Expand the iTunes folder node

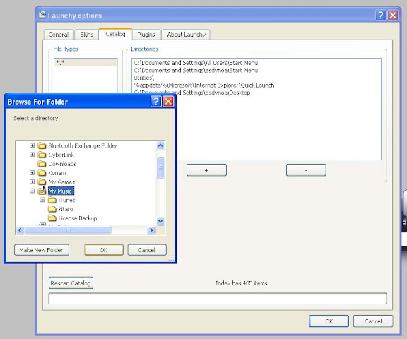click(42, 200)
